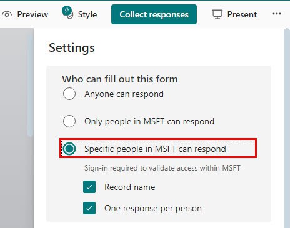Toggle 'One response per person' label text
The image size is (290, 228).
[x=153, y=209]
